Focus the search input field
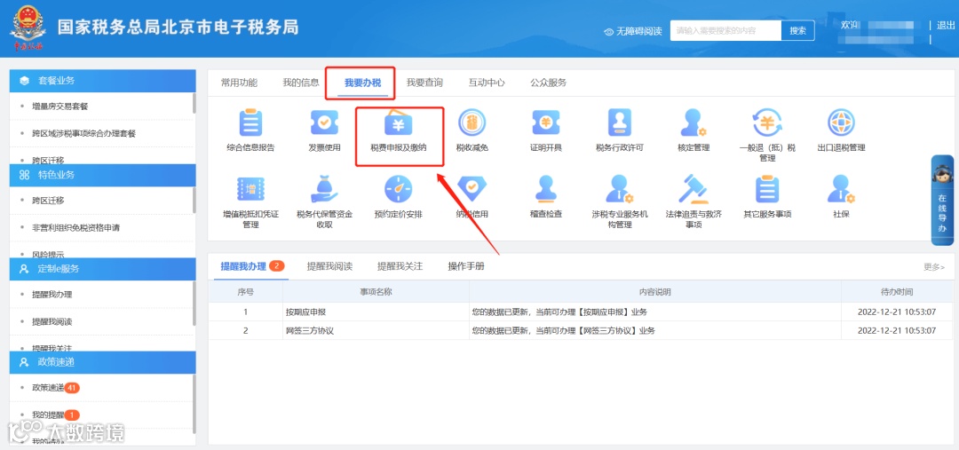 [725, 30]
